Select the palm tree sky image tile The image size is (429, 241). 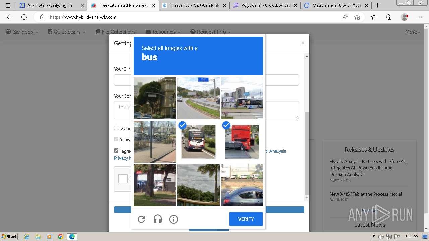[x=198, y=185]
